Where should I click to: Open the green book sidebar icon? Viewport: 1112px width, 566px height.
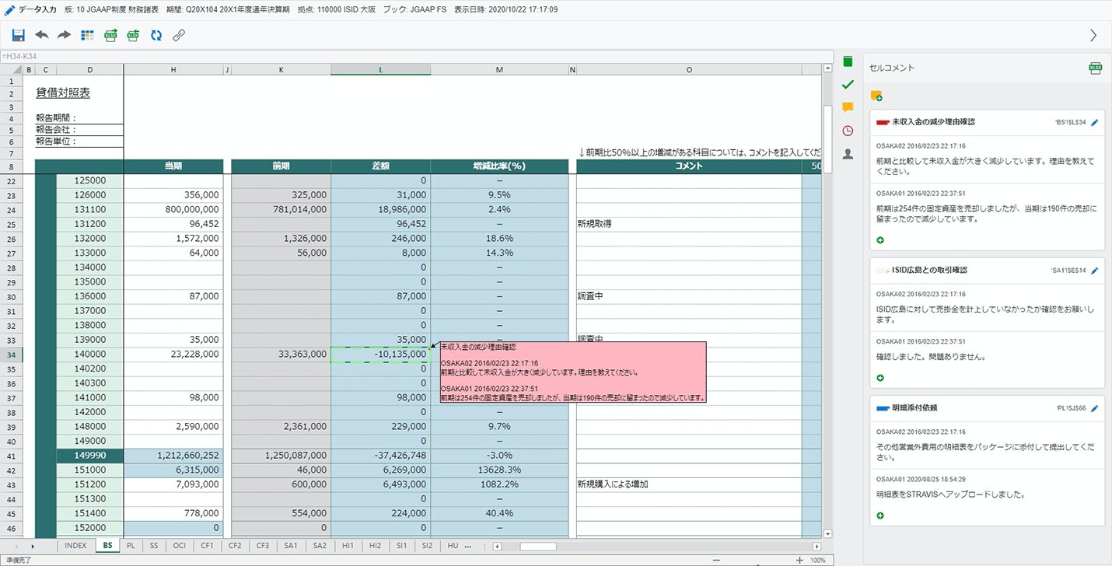point(848,61)
